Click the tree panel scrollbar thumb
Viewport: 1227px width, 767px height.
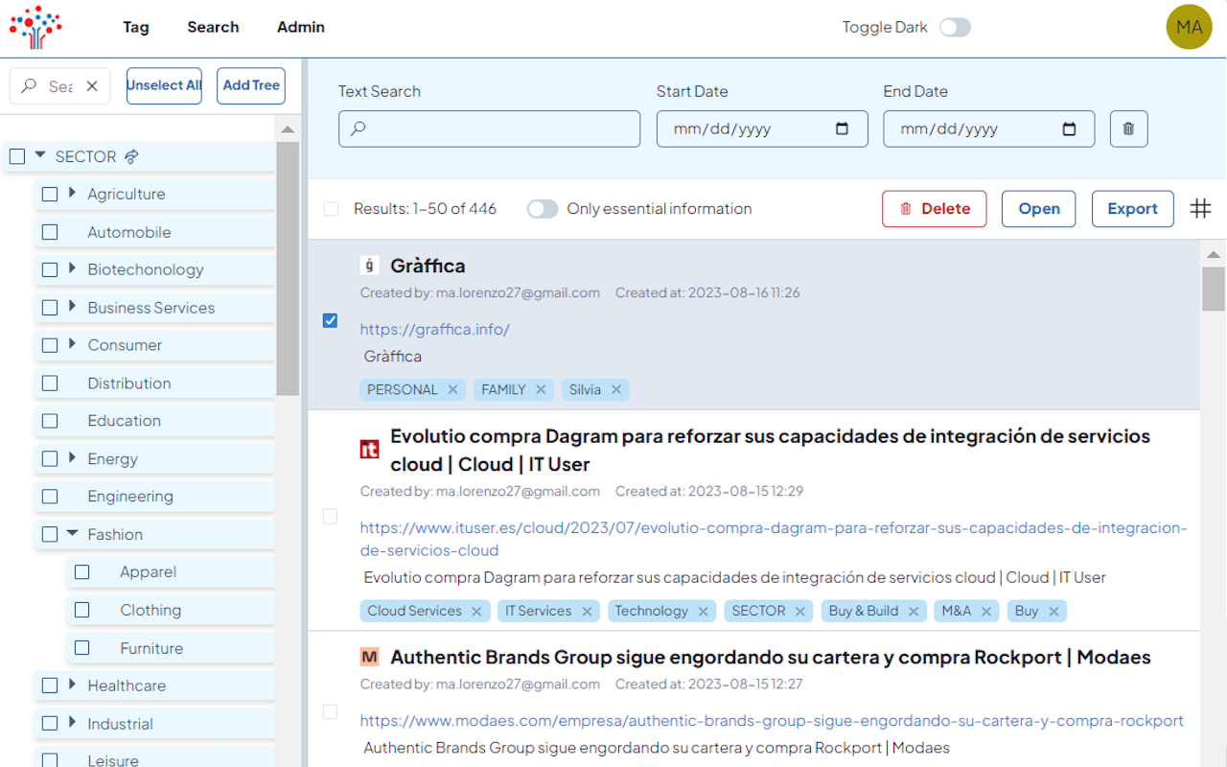point(288,268)
